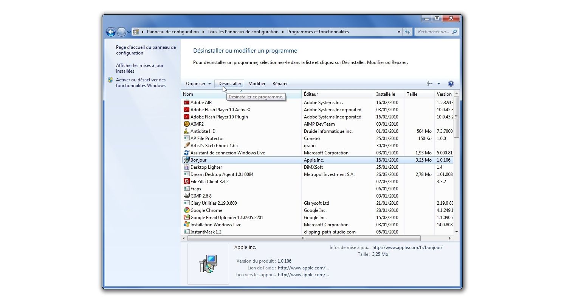The height and width of the screenshot is (305, 567).
Task: Follow the apple.com Bonjour update link
Action: (407, 247)
